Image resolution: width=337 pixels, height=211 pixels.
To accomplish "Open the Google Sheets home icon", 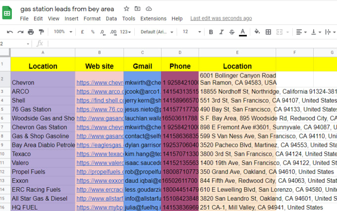I will [x=7, y=13].
